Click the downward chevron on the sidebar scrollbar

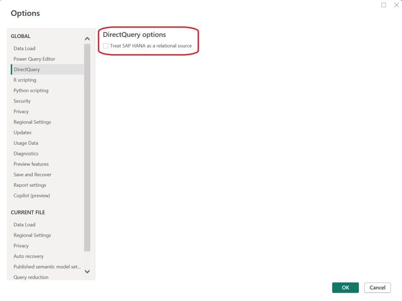(x=87, y=272)
